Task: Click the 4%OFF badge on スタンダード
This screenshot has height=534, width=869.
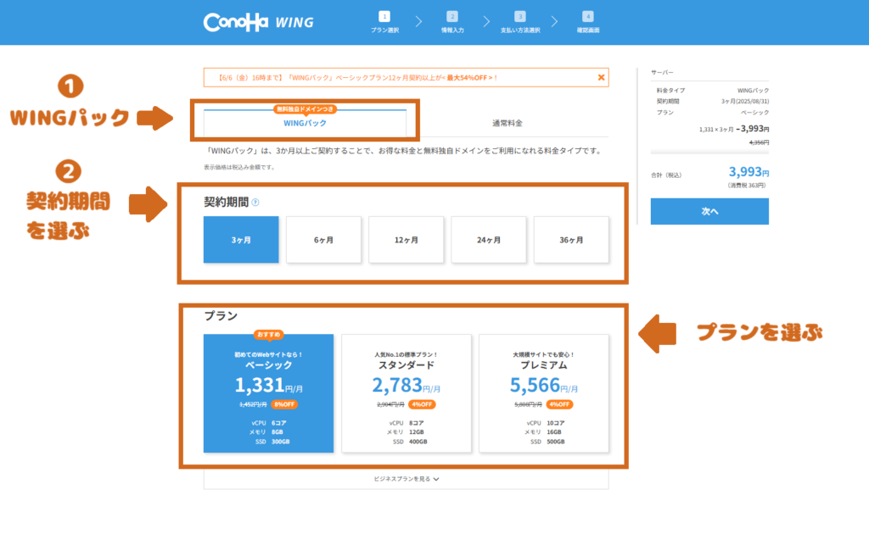Action: (422, 404)
